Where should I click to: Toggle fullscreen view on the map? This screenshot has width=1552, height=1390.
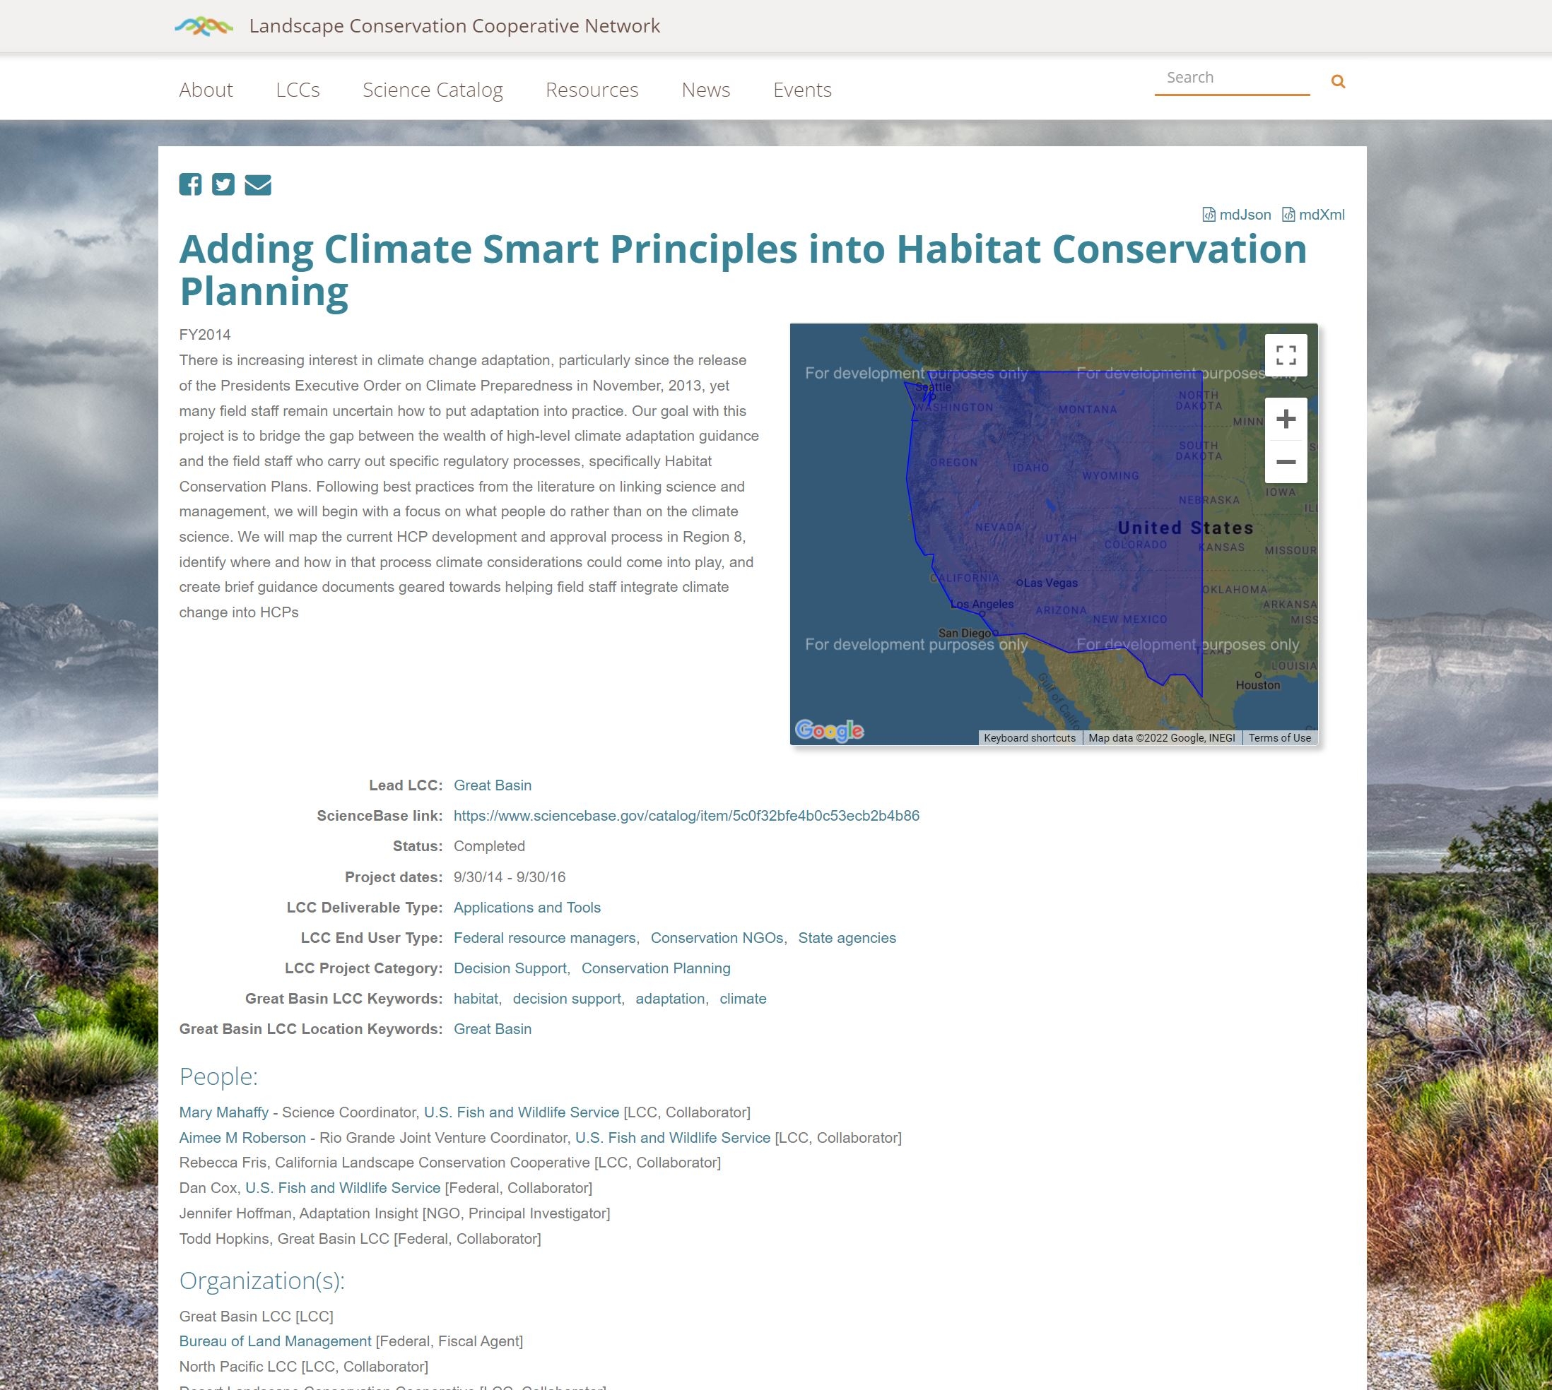[1286, 355]
